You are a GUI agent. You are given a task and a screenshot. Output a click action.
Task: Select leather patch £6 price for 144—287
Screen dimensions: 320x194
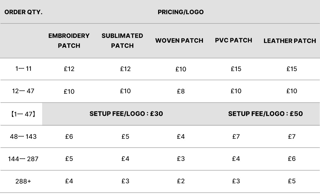tap(292, 159)
